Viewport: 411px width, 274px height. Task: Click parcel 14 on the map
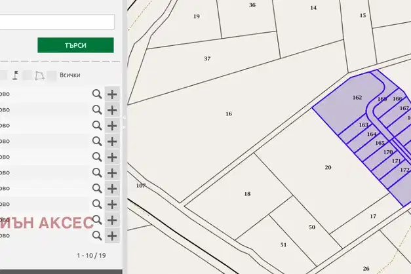click(x=313, y=8)
